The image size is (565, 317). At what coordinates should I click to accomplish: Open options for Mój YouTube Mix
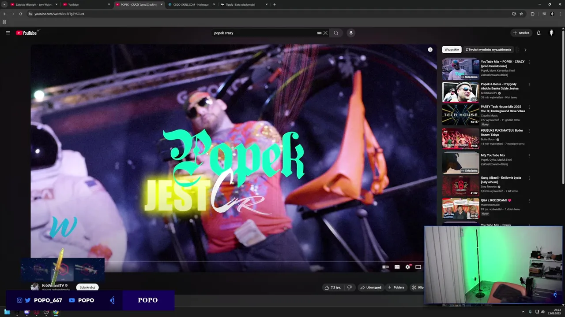(529, 156)
